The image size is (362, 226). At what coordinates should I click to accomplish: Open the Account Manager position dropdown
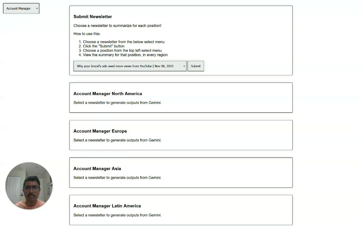pyautogui.click(x=21, y=8)
